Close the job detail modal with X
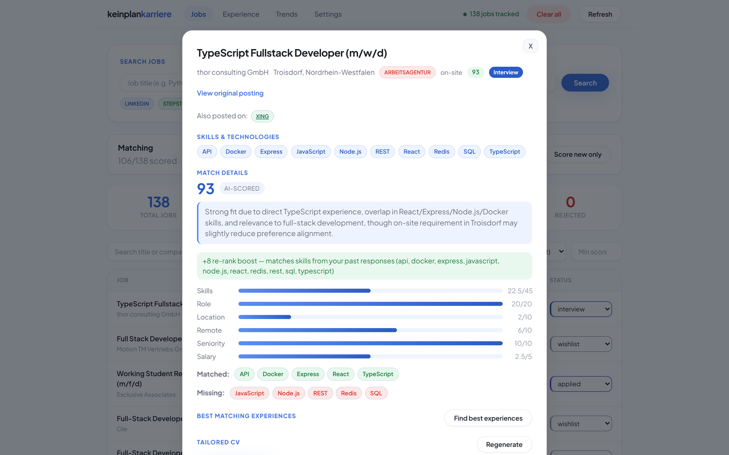729x455 pixels. click(x=530, y=46)
